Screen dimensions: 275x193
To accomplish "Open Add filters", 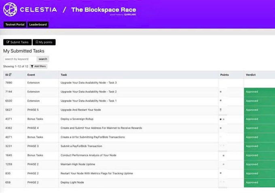I will 38,66.
